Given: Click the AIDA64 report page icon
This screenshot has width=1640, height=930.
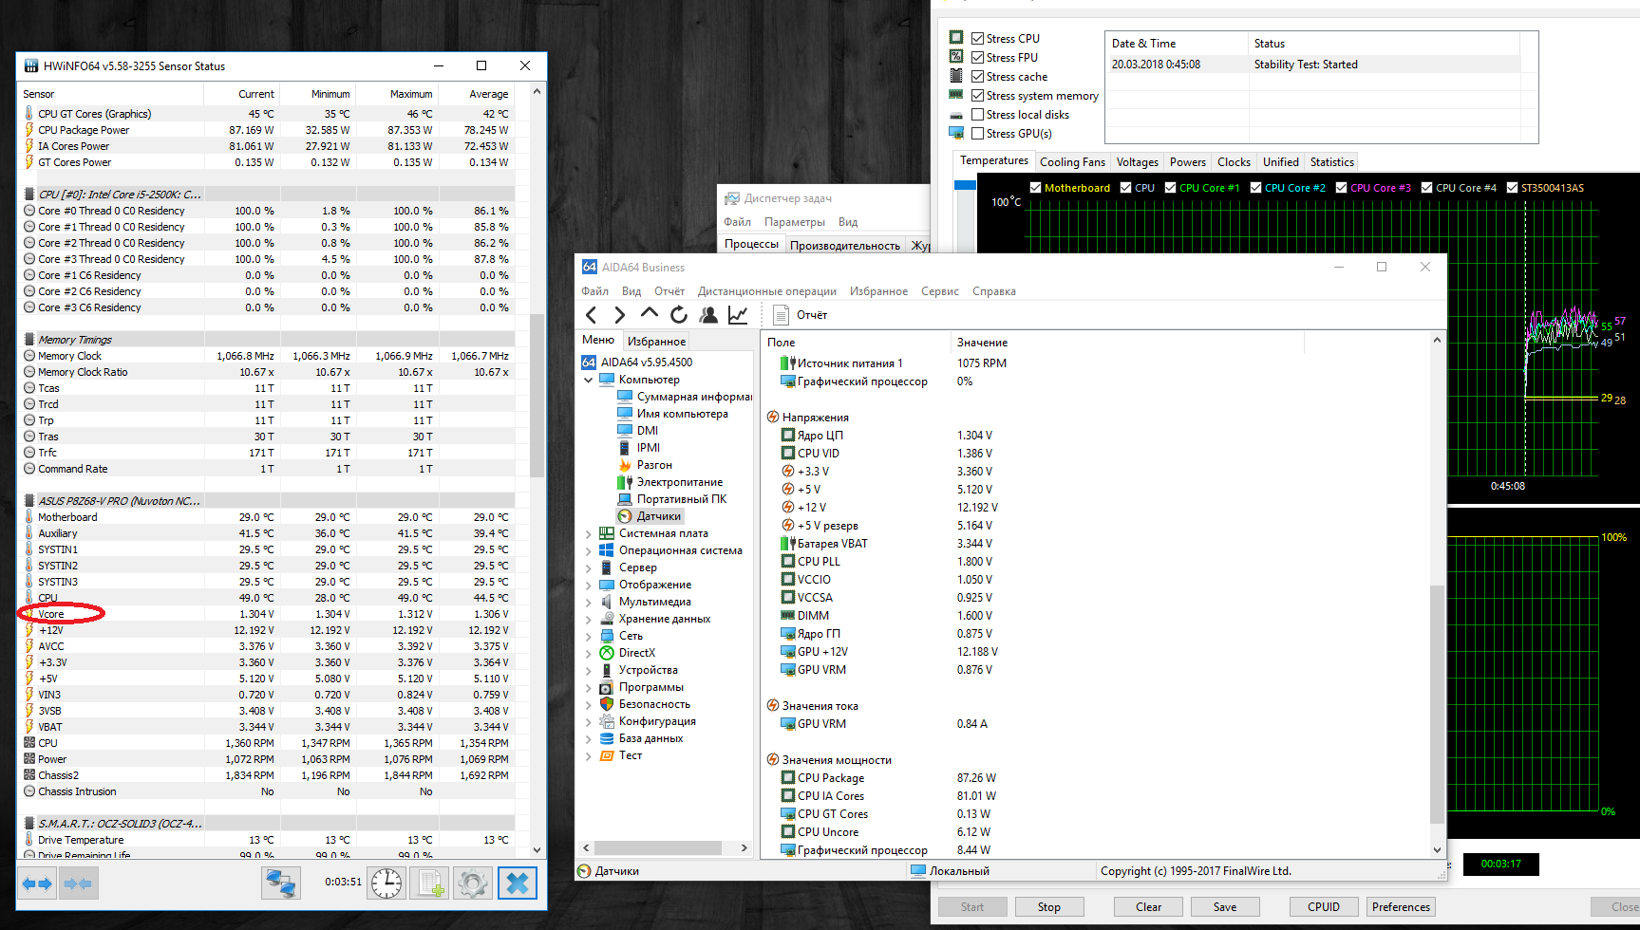Looking at the screenshot, I should (x=781, y=315).
